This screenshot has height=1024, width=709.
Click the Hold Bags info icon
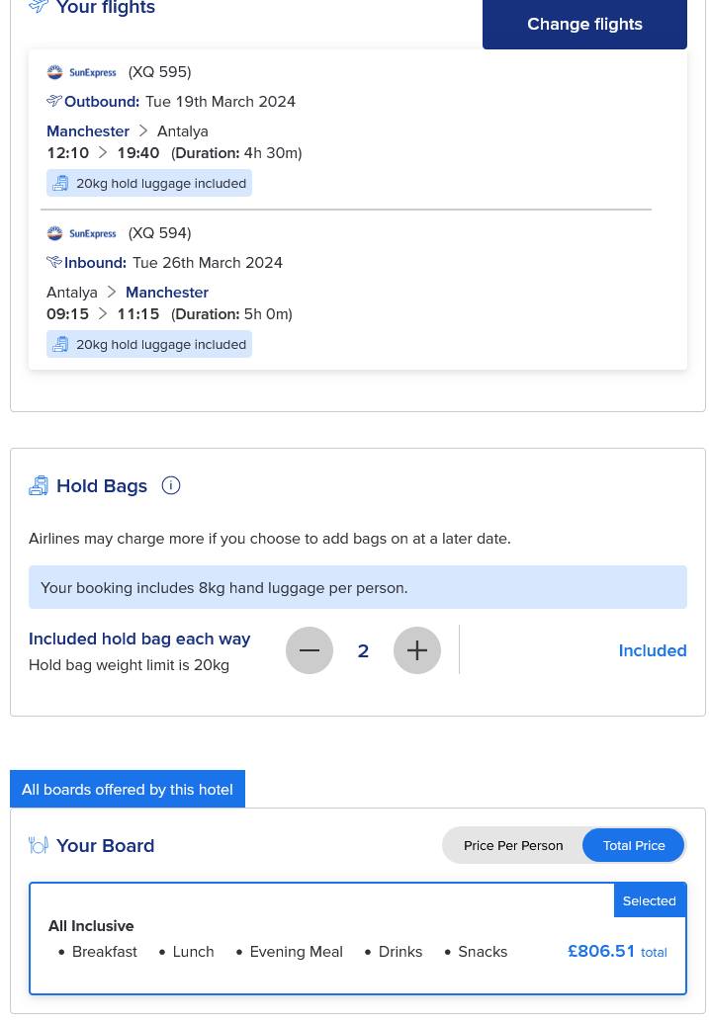point(170,485)
